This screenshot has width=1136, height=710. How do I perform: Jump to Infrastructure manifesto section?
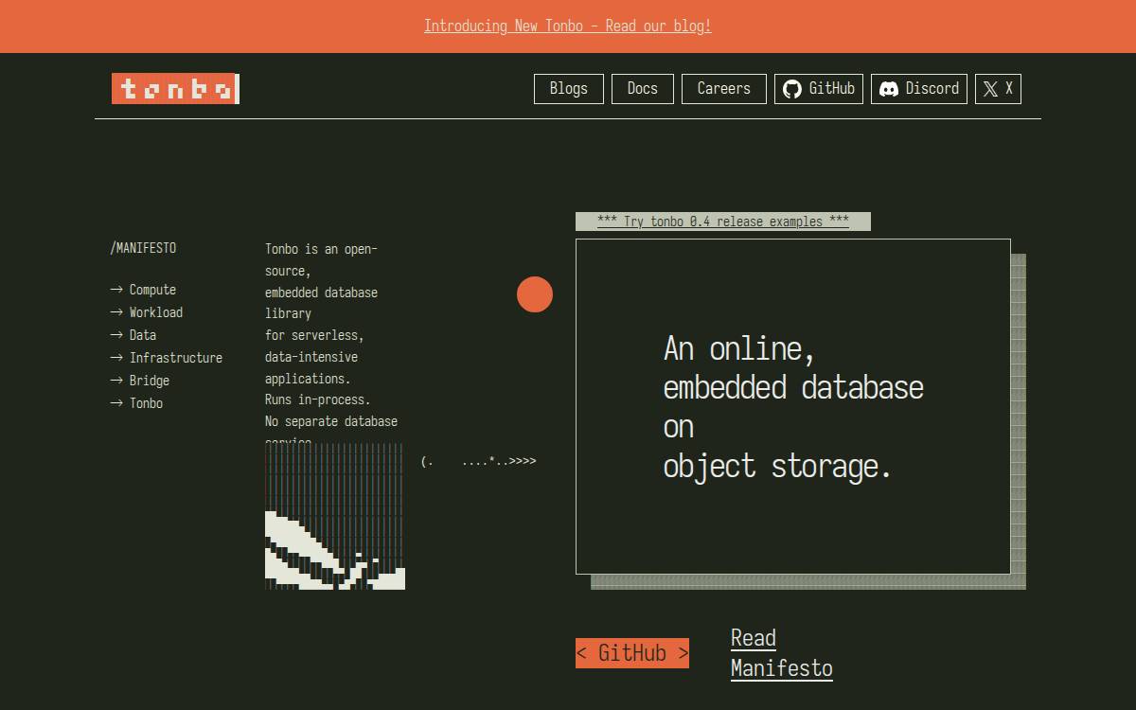click(x=167, y=358)
